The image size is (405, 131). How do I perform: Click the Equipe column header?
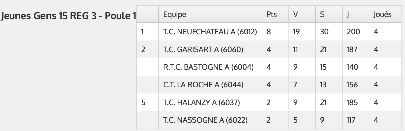point(210,14)
